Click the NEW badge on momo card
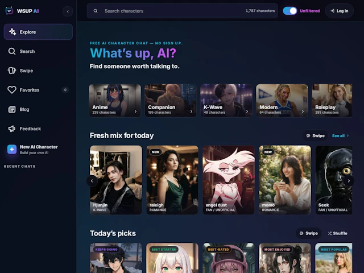 coord(268,152)
